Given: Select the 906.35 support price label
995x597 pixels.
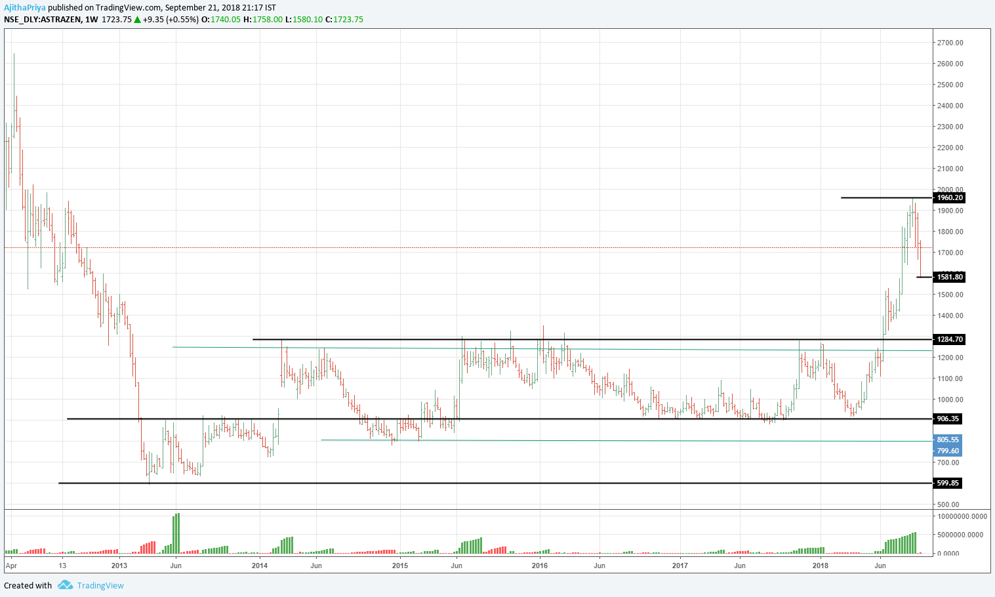Looking at the screenshot, I should 948,419.
